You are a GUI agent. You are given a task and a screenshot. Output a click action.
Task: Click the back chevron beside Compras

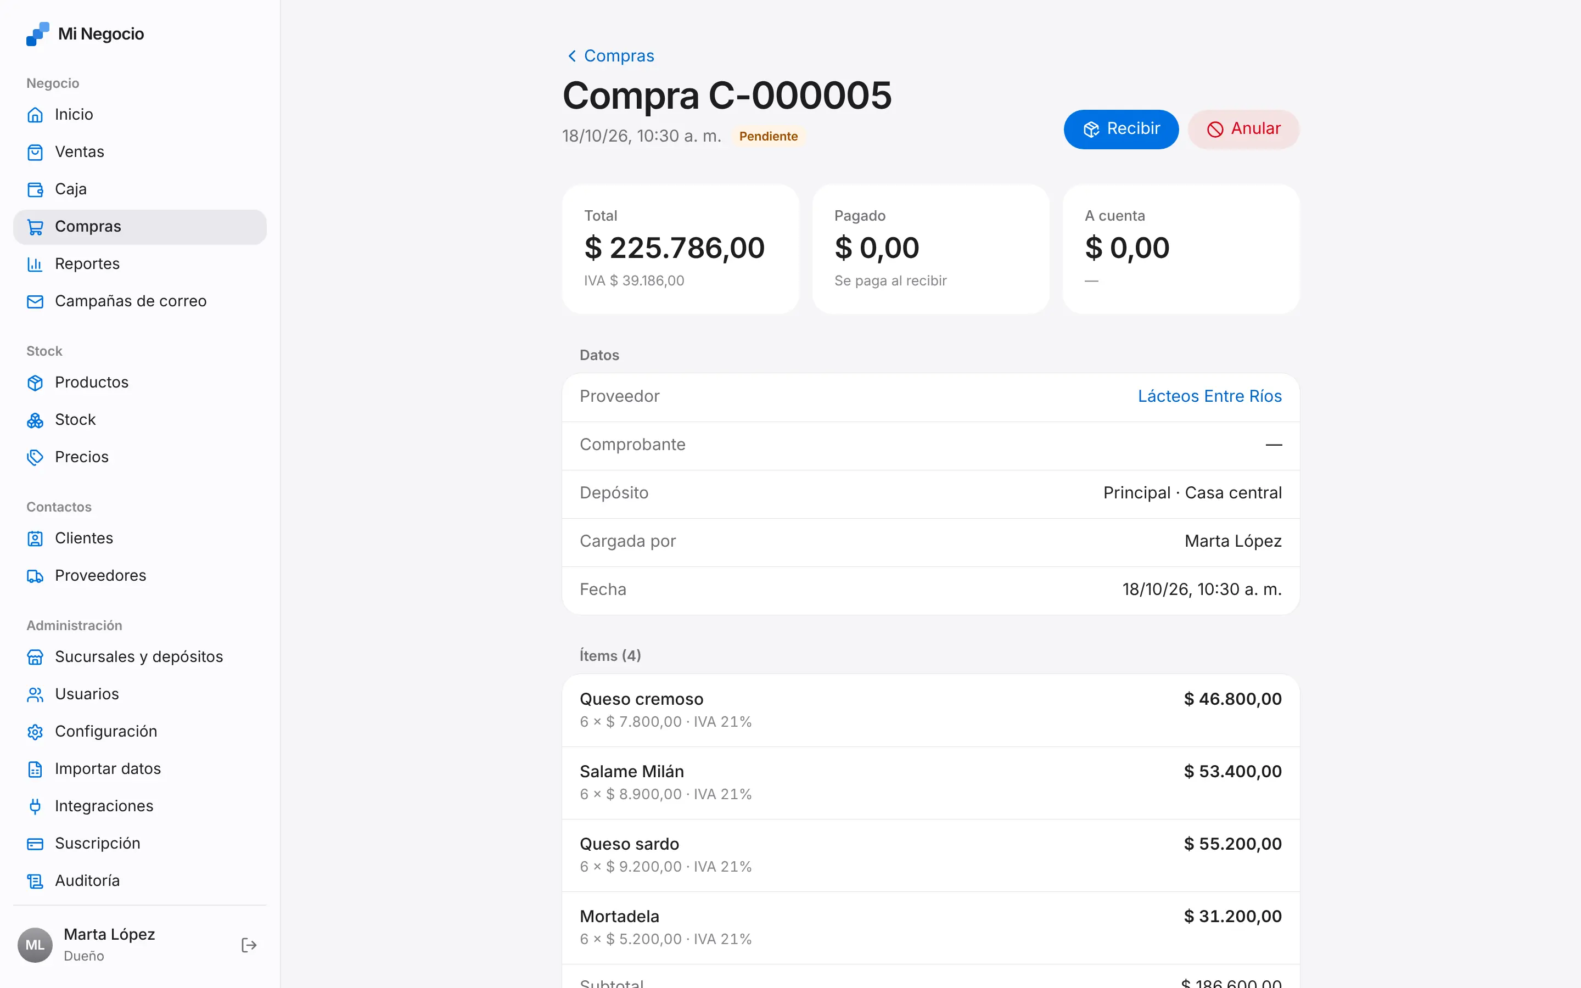click(x=571, y=55)
